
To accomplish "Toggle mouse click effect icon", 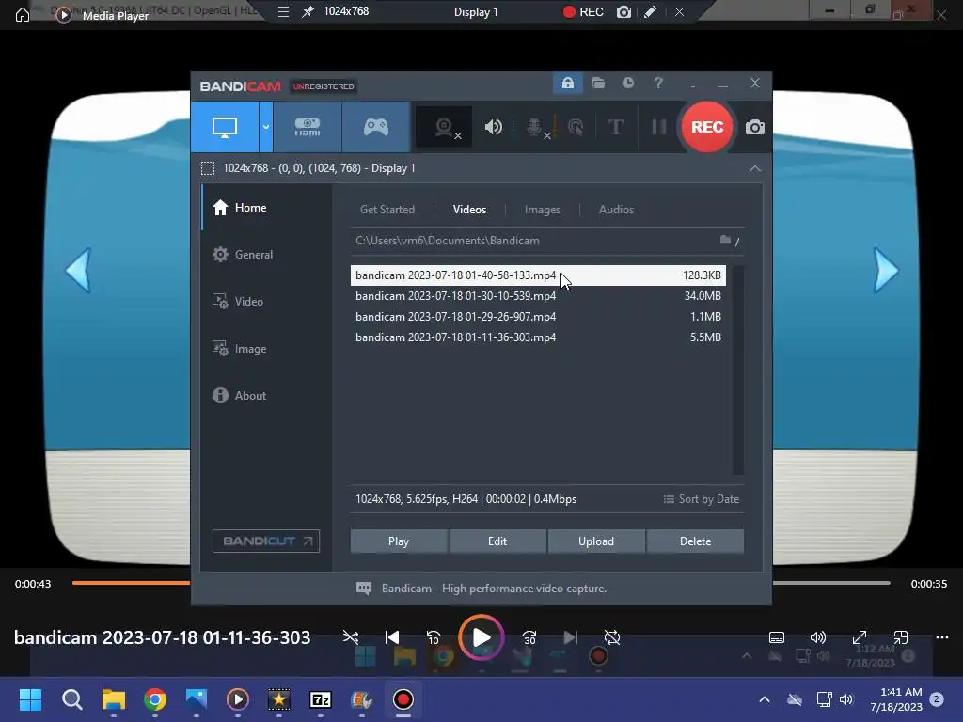I will [x=576, y=127].
